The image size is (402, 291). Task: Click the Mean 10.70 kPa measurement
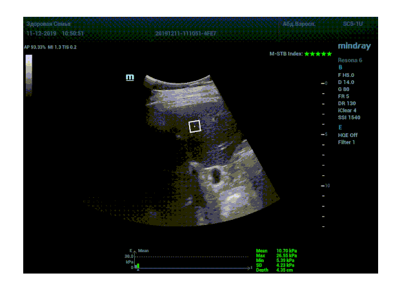[276, 251]
